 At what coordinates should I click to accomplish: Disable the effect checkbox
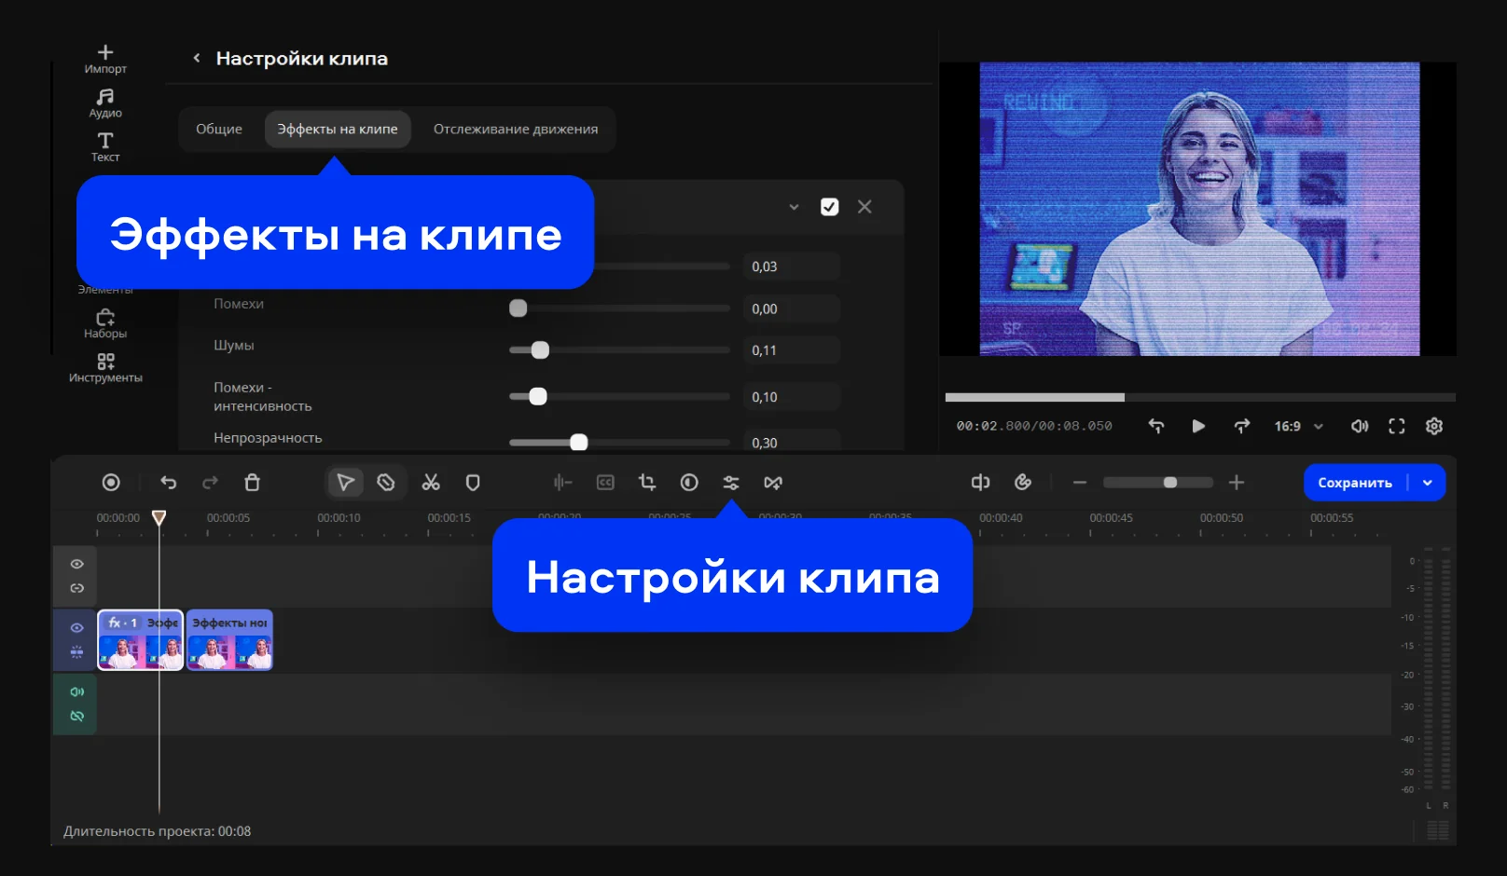tap(829, 207)
